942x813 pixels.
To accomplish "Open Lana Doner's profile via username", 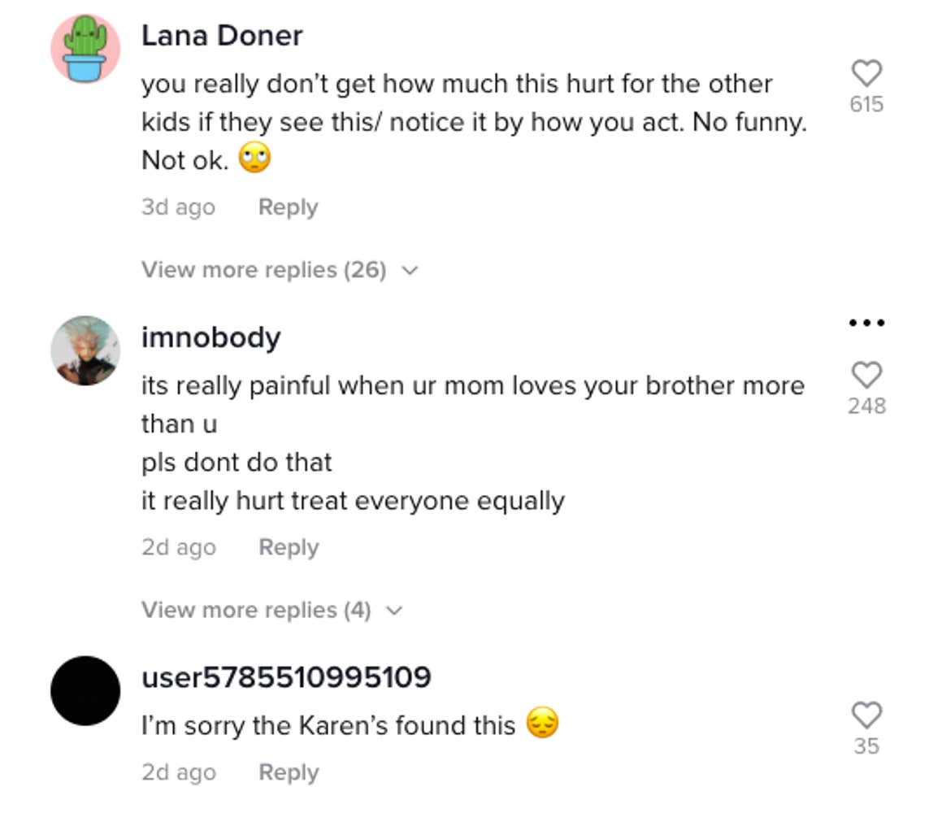I will 222,36.
